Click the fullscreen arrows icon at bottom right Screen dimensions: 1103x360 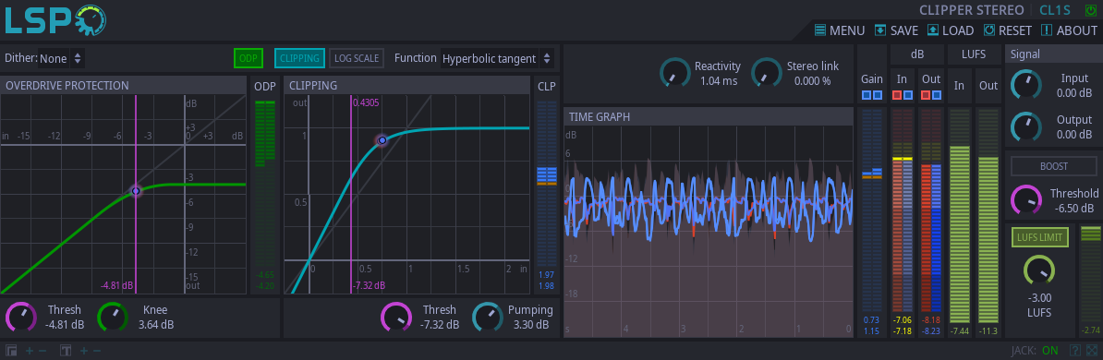[x=1091, y=350]
